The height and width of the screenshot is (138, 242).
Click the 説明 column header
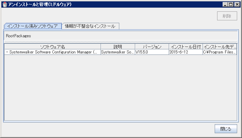[x=118, y=47]
